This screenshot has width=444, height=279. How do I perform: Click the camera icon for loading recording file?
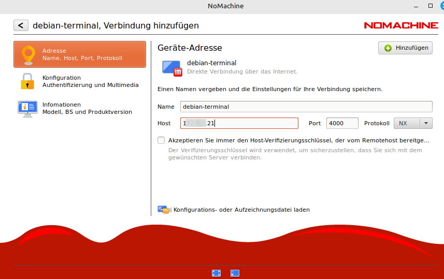click(x=164, y=210)
